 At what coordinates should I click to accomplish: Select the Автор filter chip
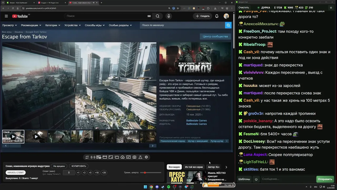[214, 167]
